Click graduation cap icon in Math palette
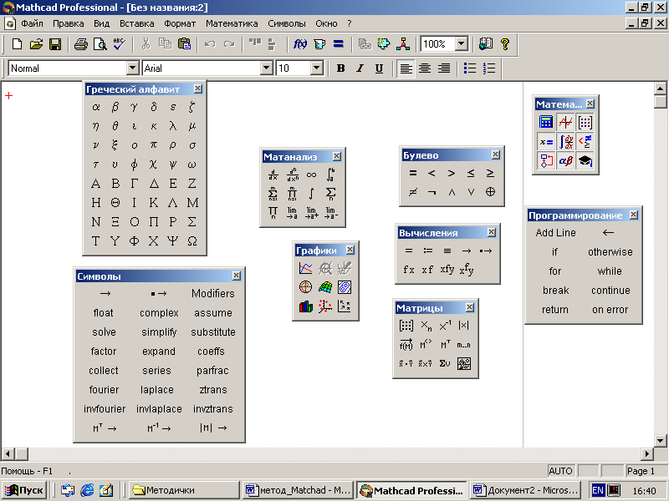669x501 pixels. tap(585, 161)
